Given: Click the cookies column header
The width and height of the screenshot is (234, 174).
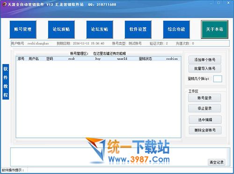Looking at the screenshot, I should [172, 59].
